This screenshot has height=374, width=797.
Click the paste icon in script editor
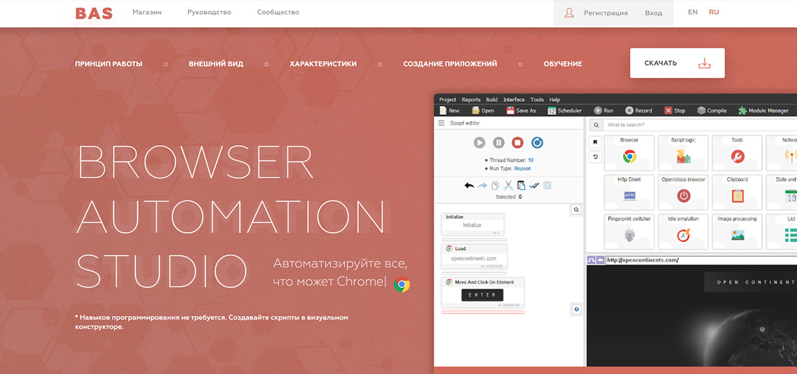(x=521, y=186)
